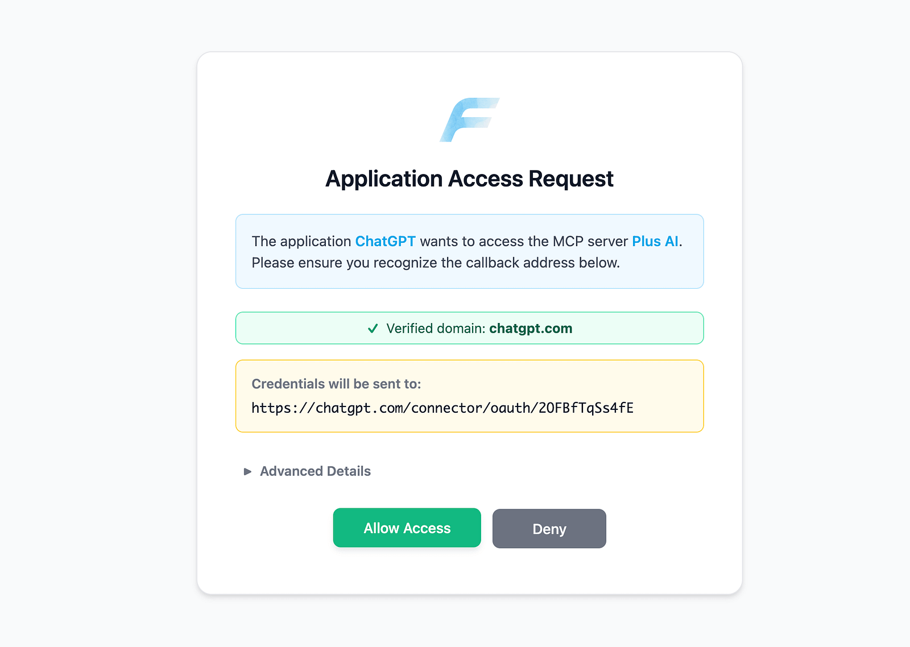Image resolution: width=910 pixels, height=647 pixels.
Task: Click 'The application' text before ChatGPT
Action: [301, 242]
